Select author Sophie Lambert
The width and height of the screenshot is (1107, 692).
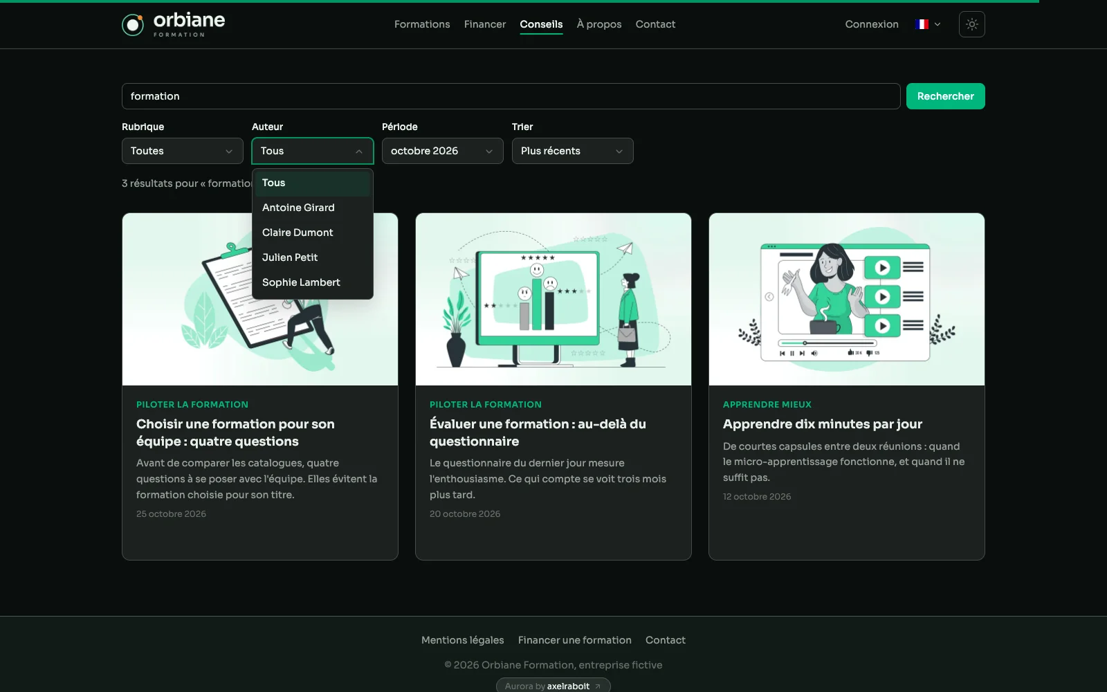tap(312, 282)
